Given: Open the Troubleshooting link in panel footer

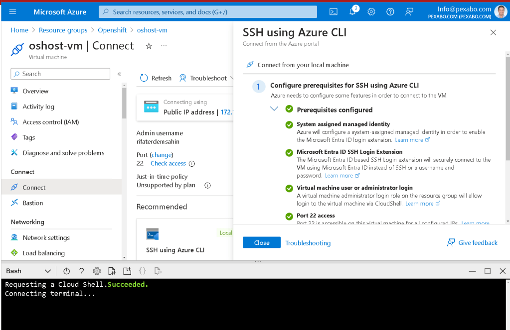Looking at the screenshot, I should (308, 243).
